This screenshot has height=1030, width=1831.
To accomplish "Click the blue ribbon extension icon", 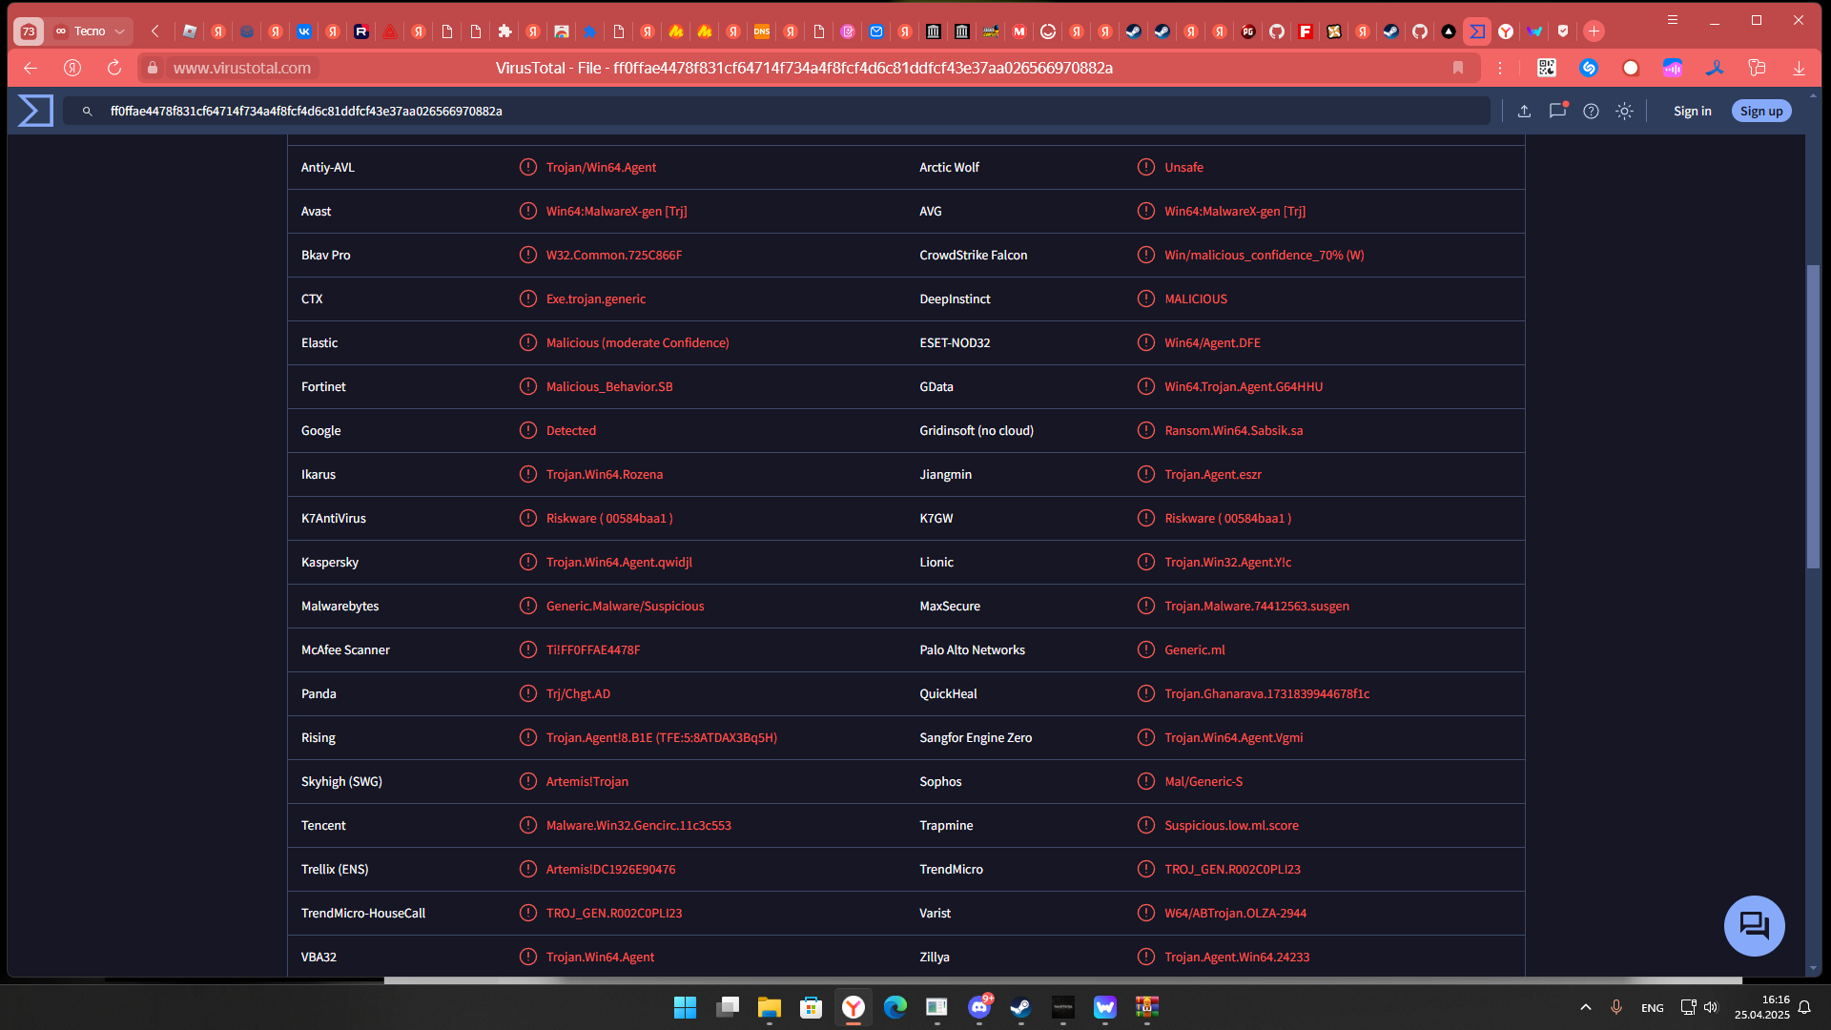I will (x=1715, y=68).
